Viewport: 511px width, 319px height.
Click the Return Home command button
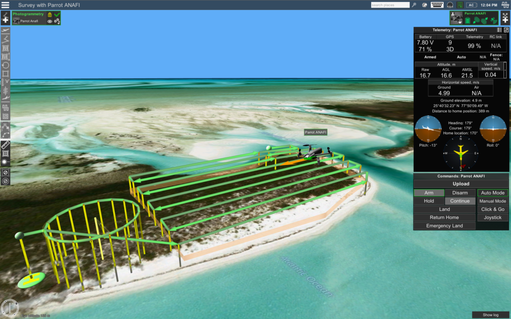[x=444, y=217]
